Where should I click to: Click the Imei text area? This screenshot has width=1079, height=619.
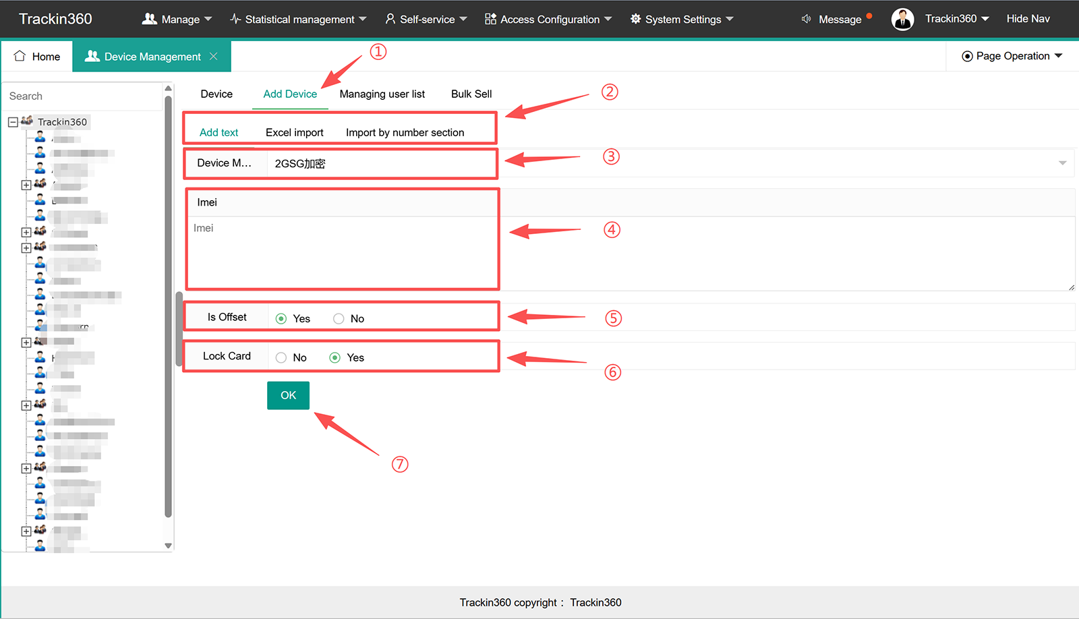[x=631, y=254]
